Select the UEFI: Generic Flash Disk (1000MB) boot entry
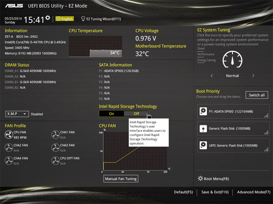Image resolution: width=273 pixels, height=204 pixels. click(233, 145)
